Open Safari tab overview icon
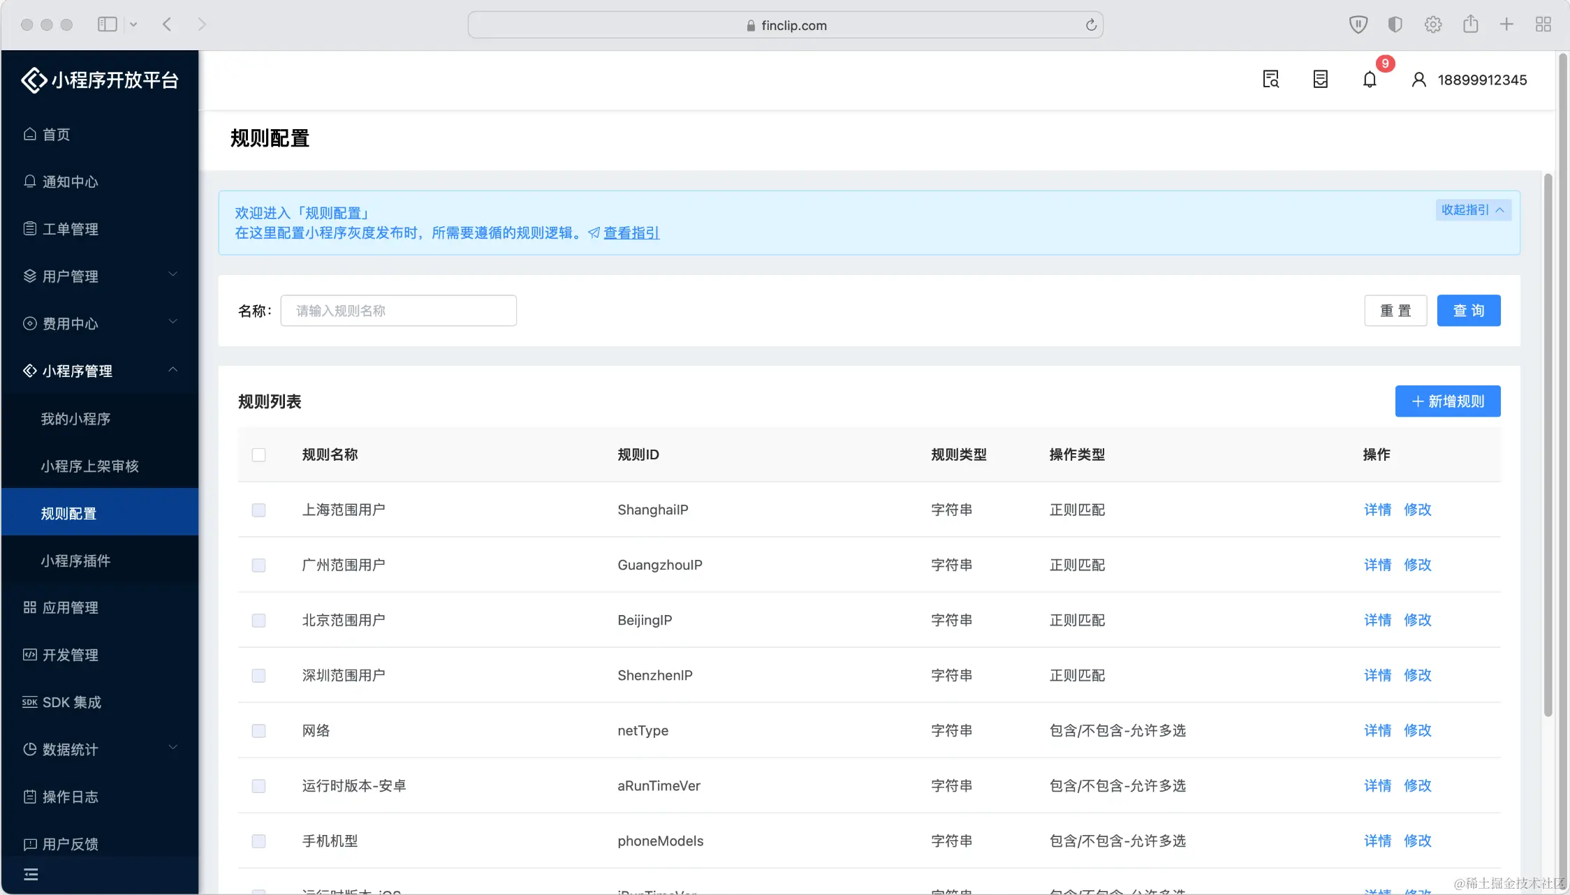 pyautogui.click(x=1543, y=24)
